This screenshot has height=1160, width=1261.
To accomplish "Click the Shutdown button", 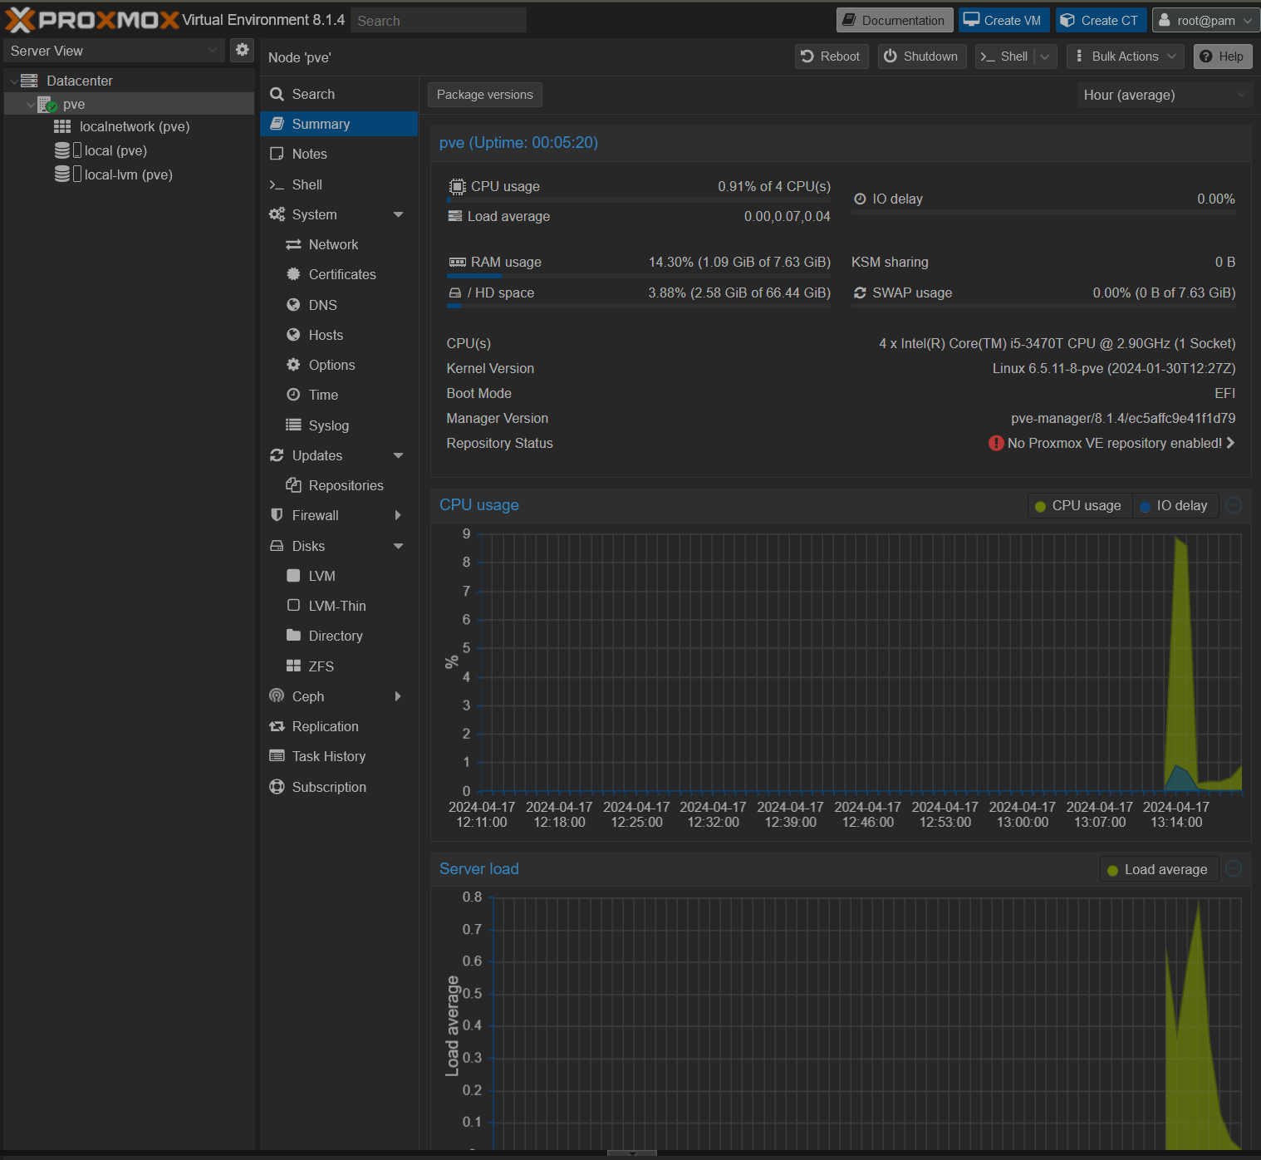I will [x=922, y=57].
